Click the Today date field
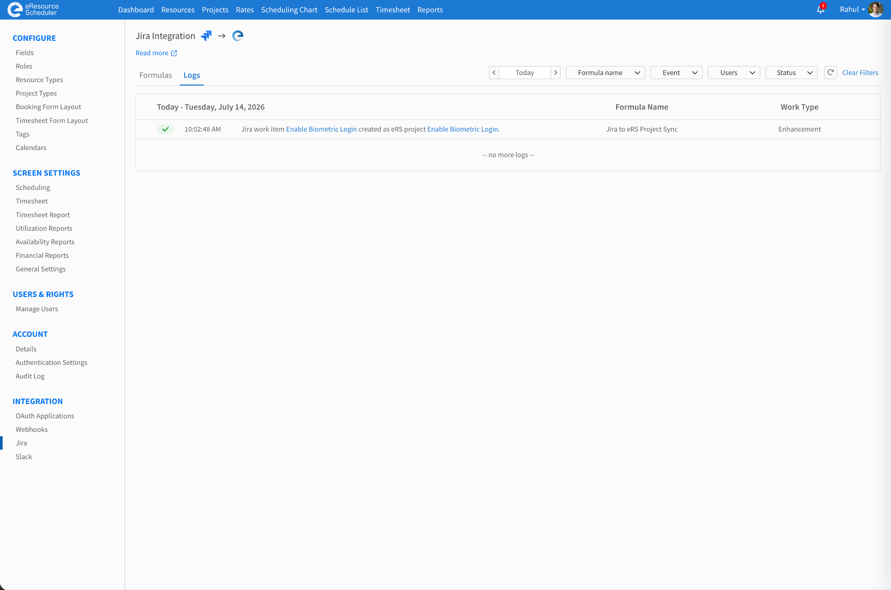This screenshot has width=891, height=590. point(525,73)
